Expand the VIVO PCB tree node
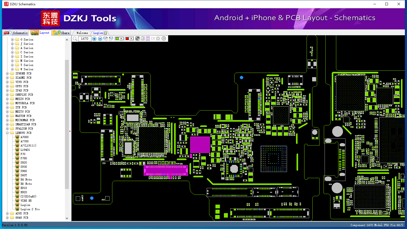The height and width of the screenshot is (229, 407). click(7, 82)
